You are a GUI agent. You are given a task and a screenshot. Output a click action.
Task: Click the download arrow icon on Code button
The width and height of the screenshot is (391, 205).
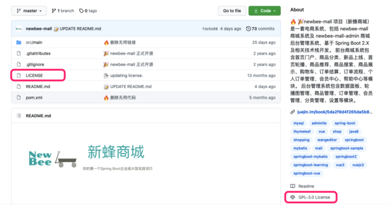coord(256,11)
